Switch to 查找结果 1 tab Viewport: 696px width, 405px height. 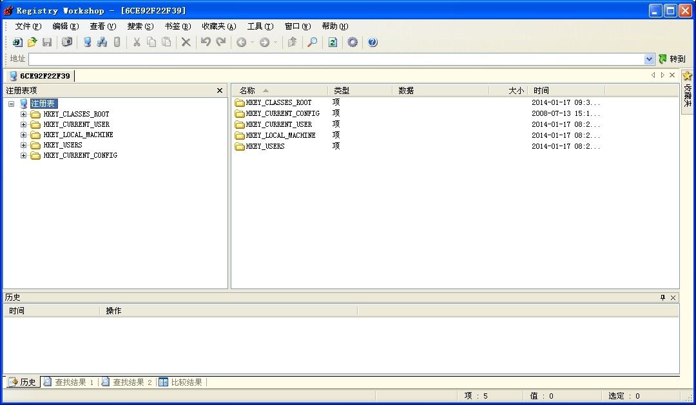[x=69, y=382]
